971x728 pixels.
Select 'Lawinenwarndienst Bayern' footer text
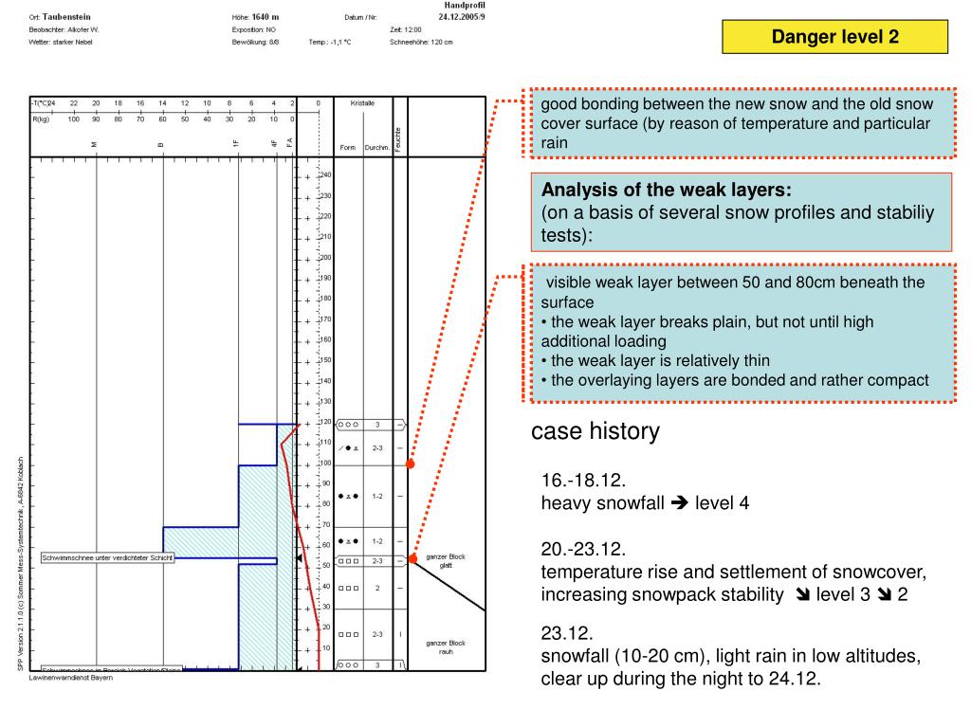[70, 677]
